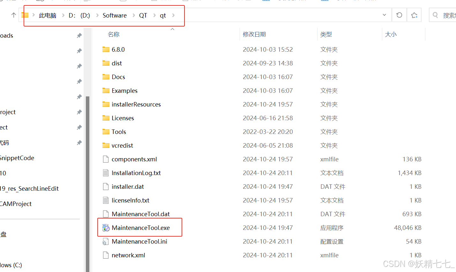Click the network.xml file icon

click(x=106, y=255)
